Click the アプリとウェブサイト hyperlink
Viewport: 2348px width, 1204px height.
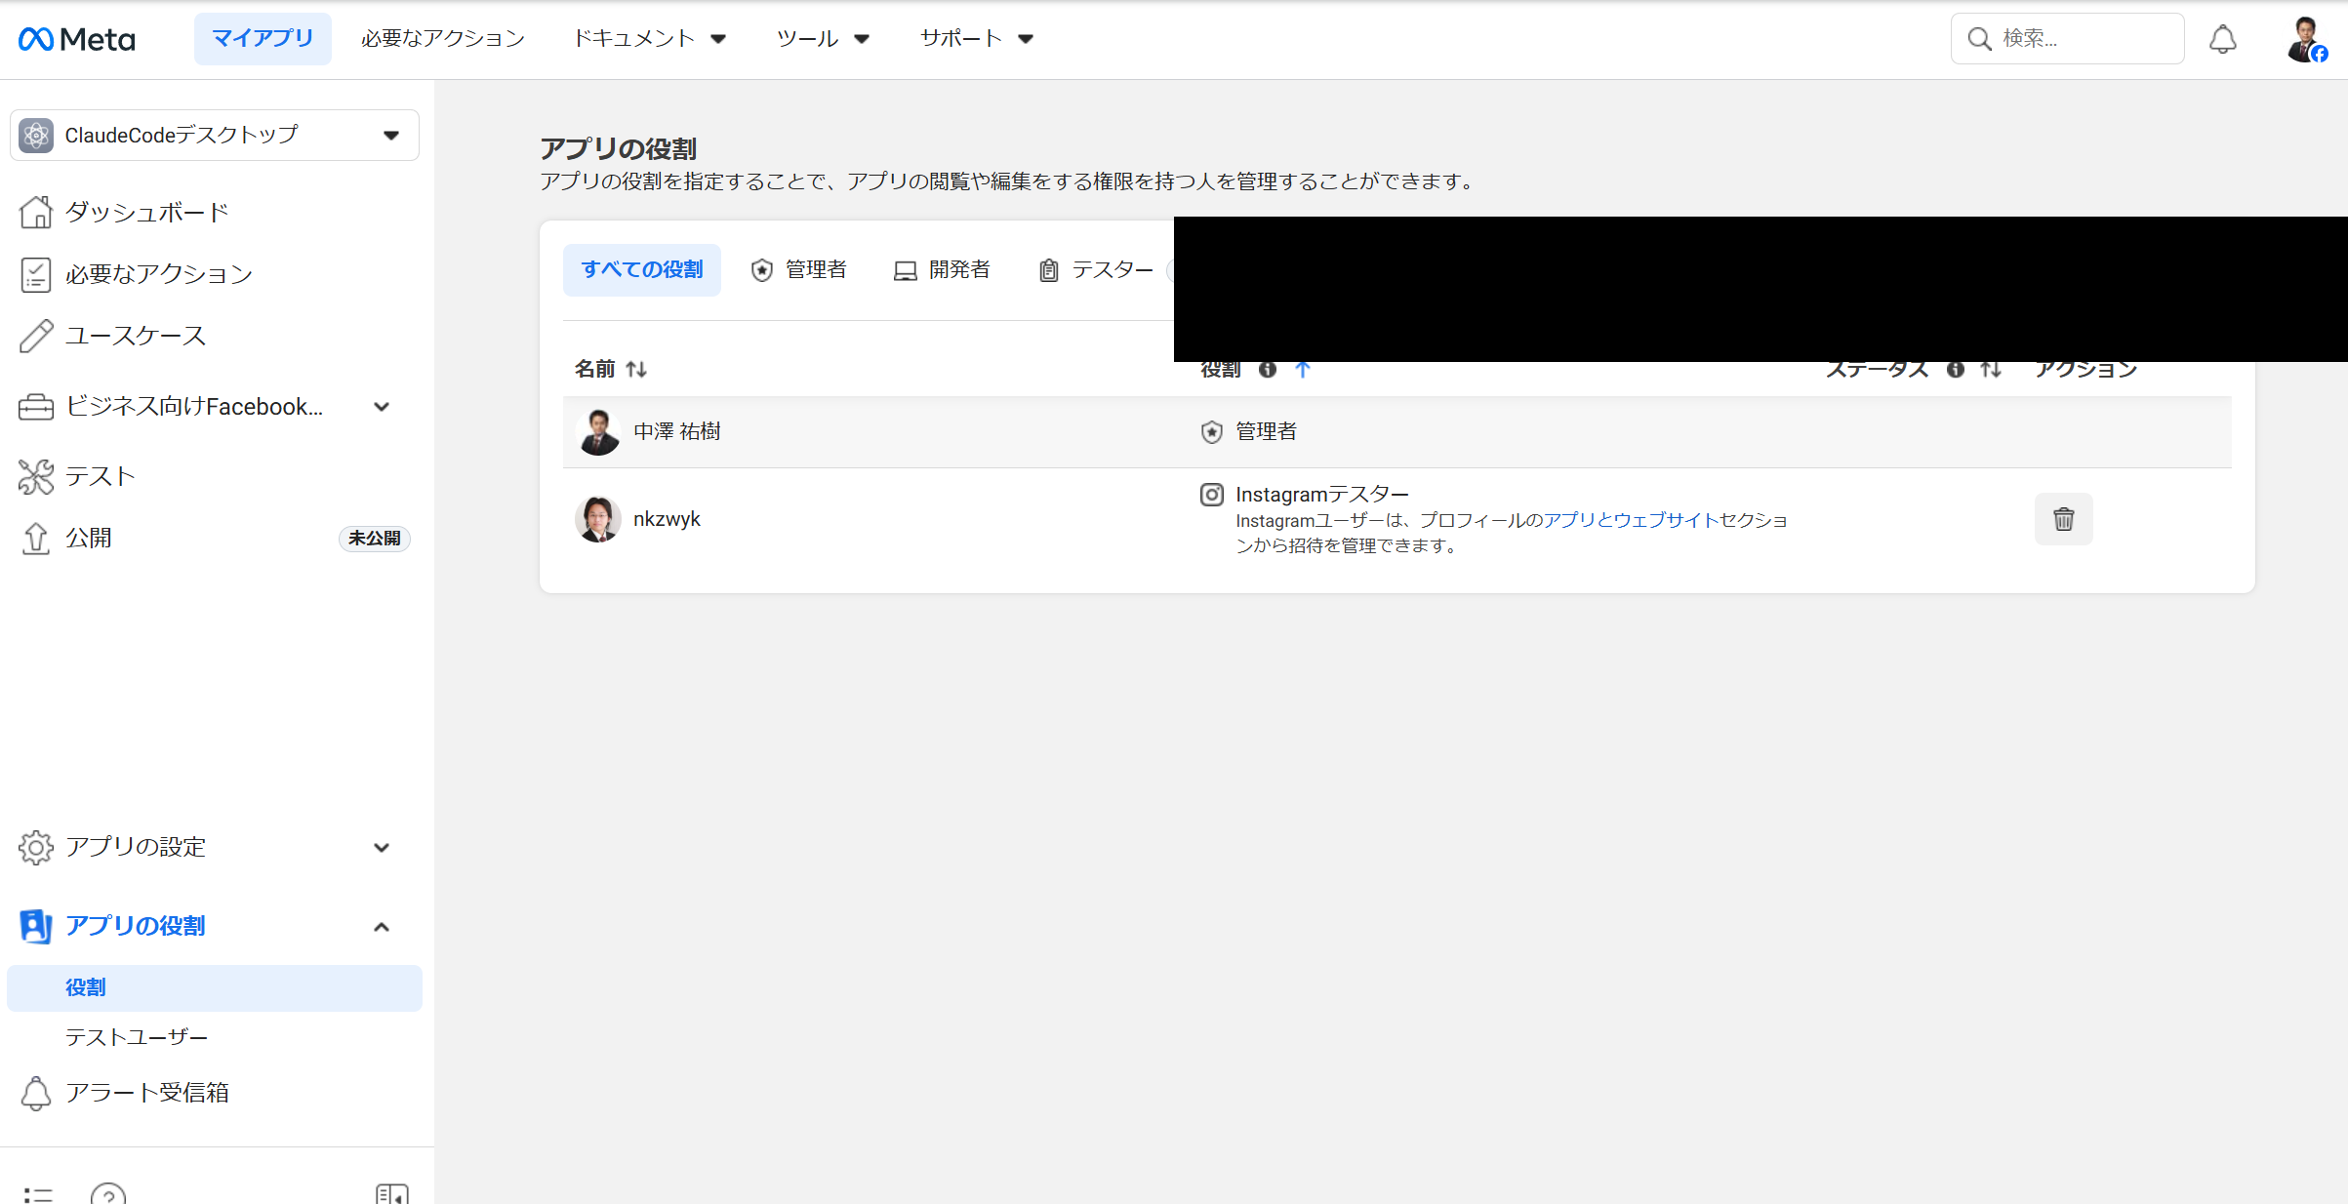[1631, 520]
